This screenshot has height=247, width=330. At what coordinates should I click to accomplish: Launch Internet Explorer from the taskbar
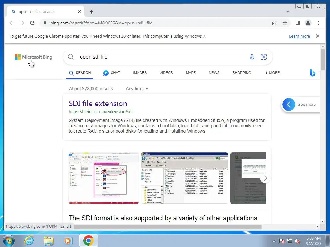pos(29,241)
